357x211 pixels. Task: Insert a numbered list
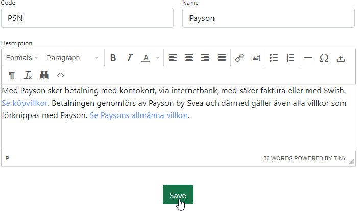[290, 58]
